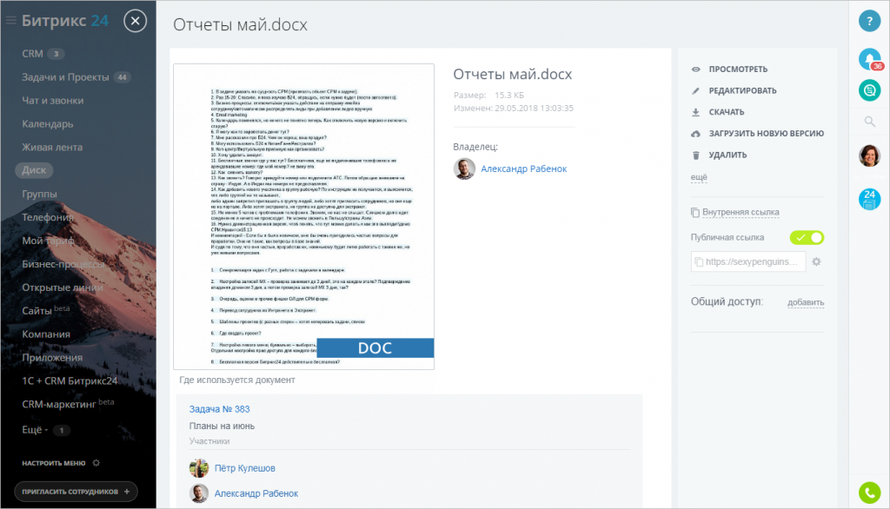Click the Битрикс 24 logo
The height and width of the screenshot is (509, 890).
(64, 21)
